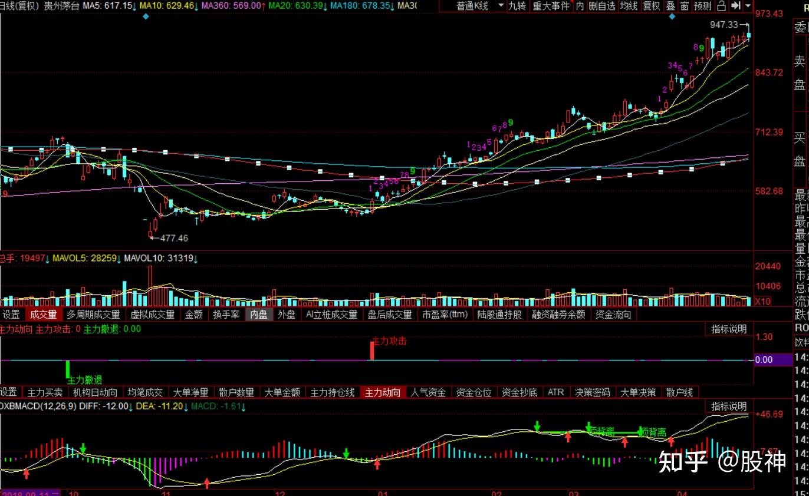
Task: Open the small dropdown arrow after the jump icon
Action: point(748,6)
